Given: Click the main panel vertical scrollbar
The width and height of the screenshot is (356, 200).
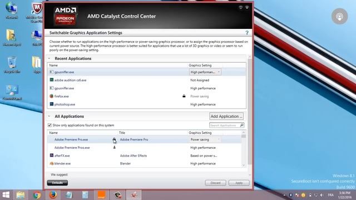Looking at the screenshot, I should 250,111.
